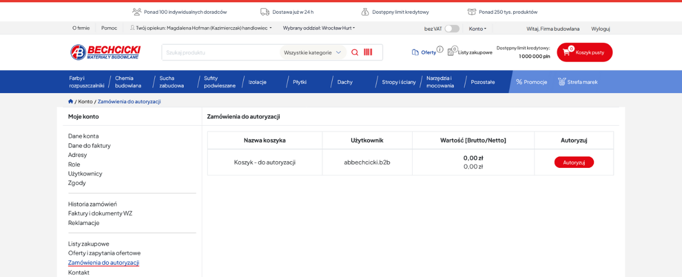Click the abbechcicki.b2b user cell
The width and height of the screenshot is (682, 277).
click(x=367, y=162)
